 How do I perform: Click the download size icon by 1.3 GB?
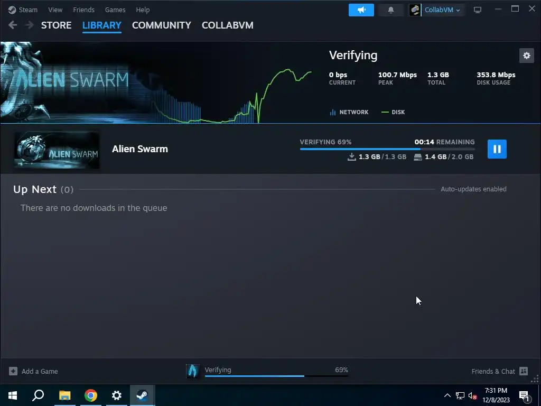[x=351, y=156]
